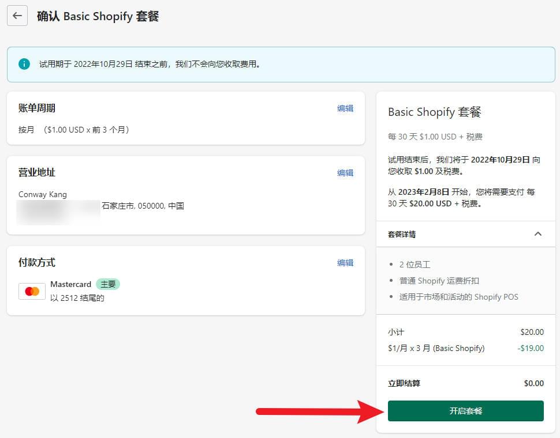
Task: Click the $20.00 subtotal amount
Action: [532, 332]
